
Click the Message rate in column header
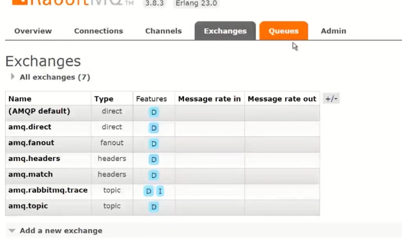point(209,99)
